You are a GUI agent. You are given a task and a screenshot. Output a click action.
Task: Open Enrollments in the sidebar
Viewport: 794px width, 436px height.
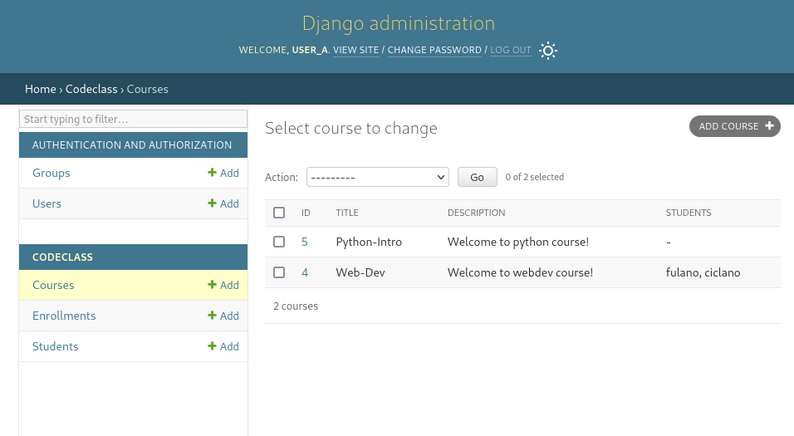(x=64, y=316)
